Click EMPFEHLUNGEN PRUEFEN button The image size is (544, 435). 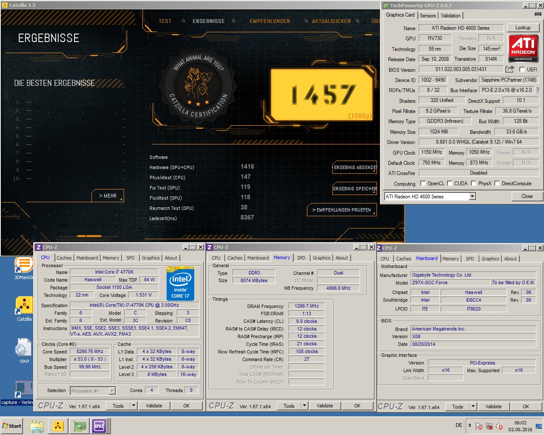[342, 210]
